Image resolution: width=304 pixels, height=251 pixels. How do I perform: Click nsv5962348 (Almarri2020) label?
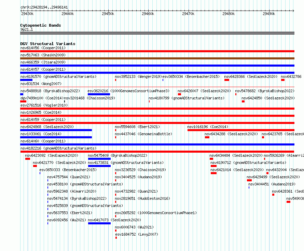click(72, 191)
